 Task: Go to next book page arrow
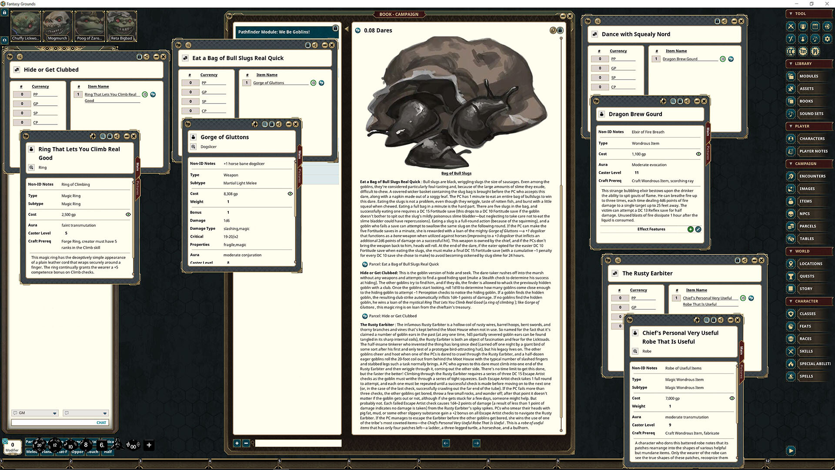point(476,443)
